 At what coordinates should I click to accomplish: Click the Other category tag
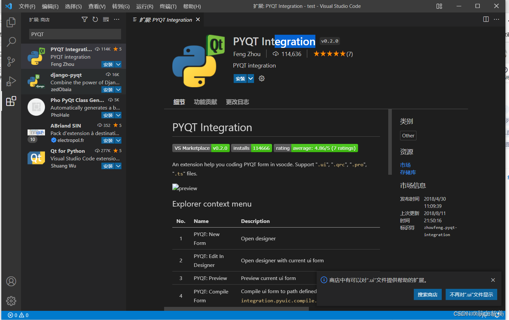pyautogui.click(x=408, y=135)
